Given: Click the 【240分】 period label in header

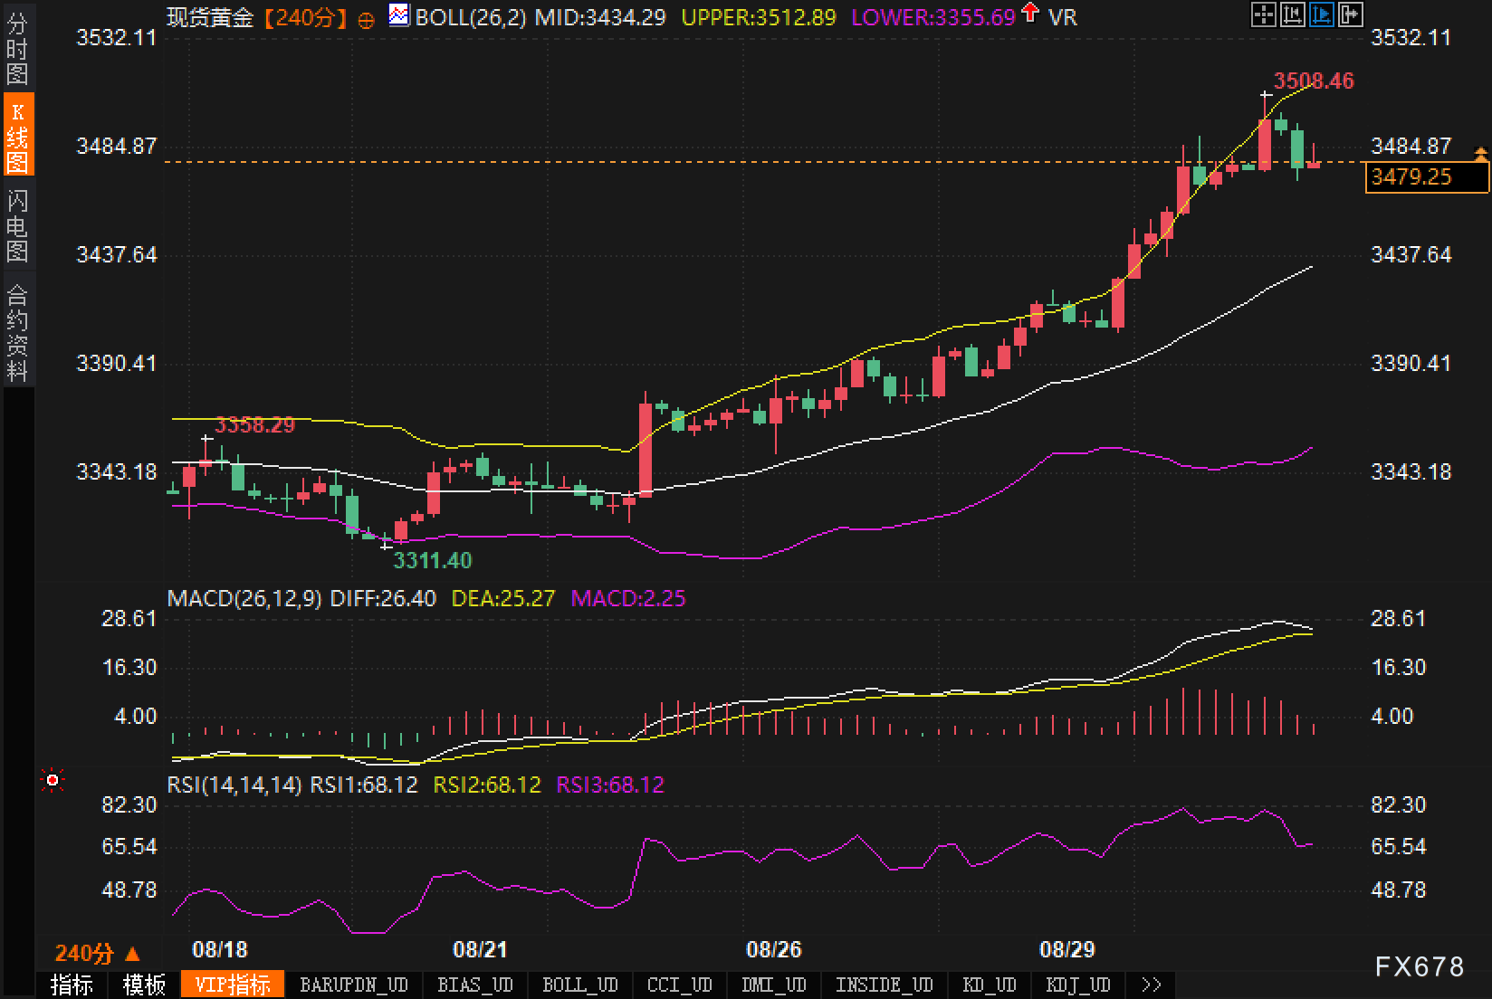Looking at the screenshot, I should [x=305, y=17].
